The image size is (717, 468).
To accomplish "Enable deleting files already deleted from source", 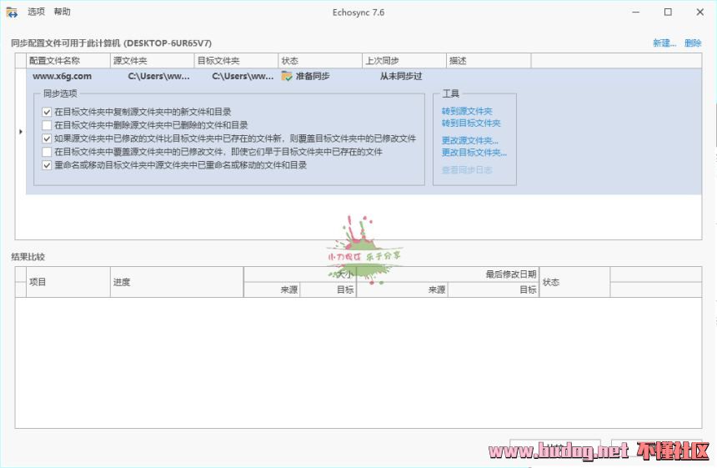I will 48,125.
